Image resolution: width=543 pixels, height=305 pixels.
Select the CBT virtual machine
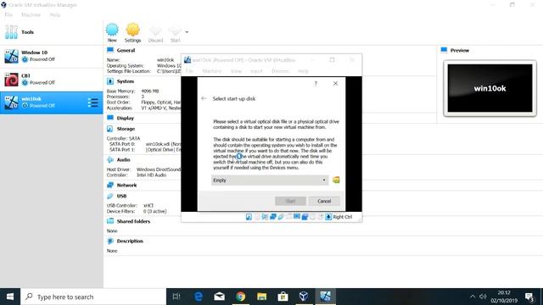click(x=51, y=79)
